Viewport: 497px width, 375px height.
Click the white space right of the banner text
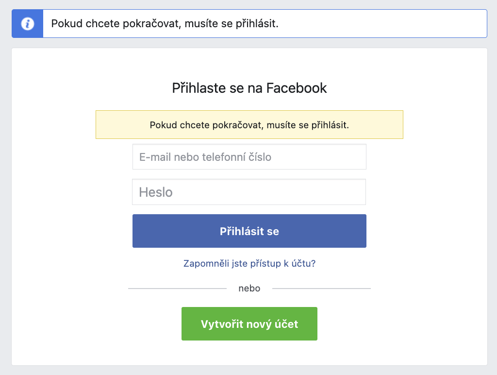click(381, 24)
